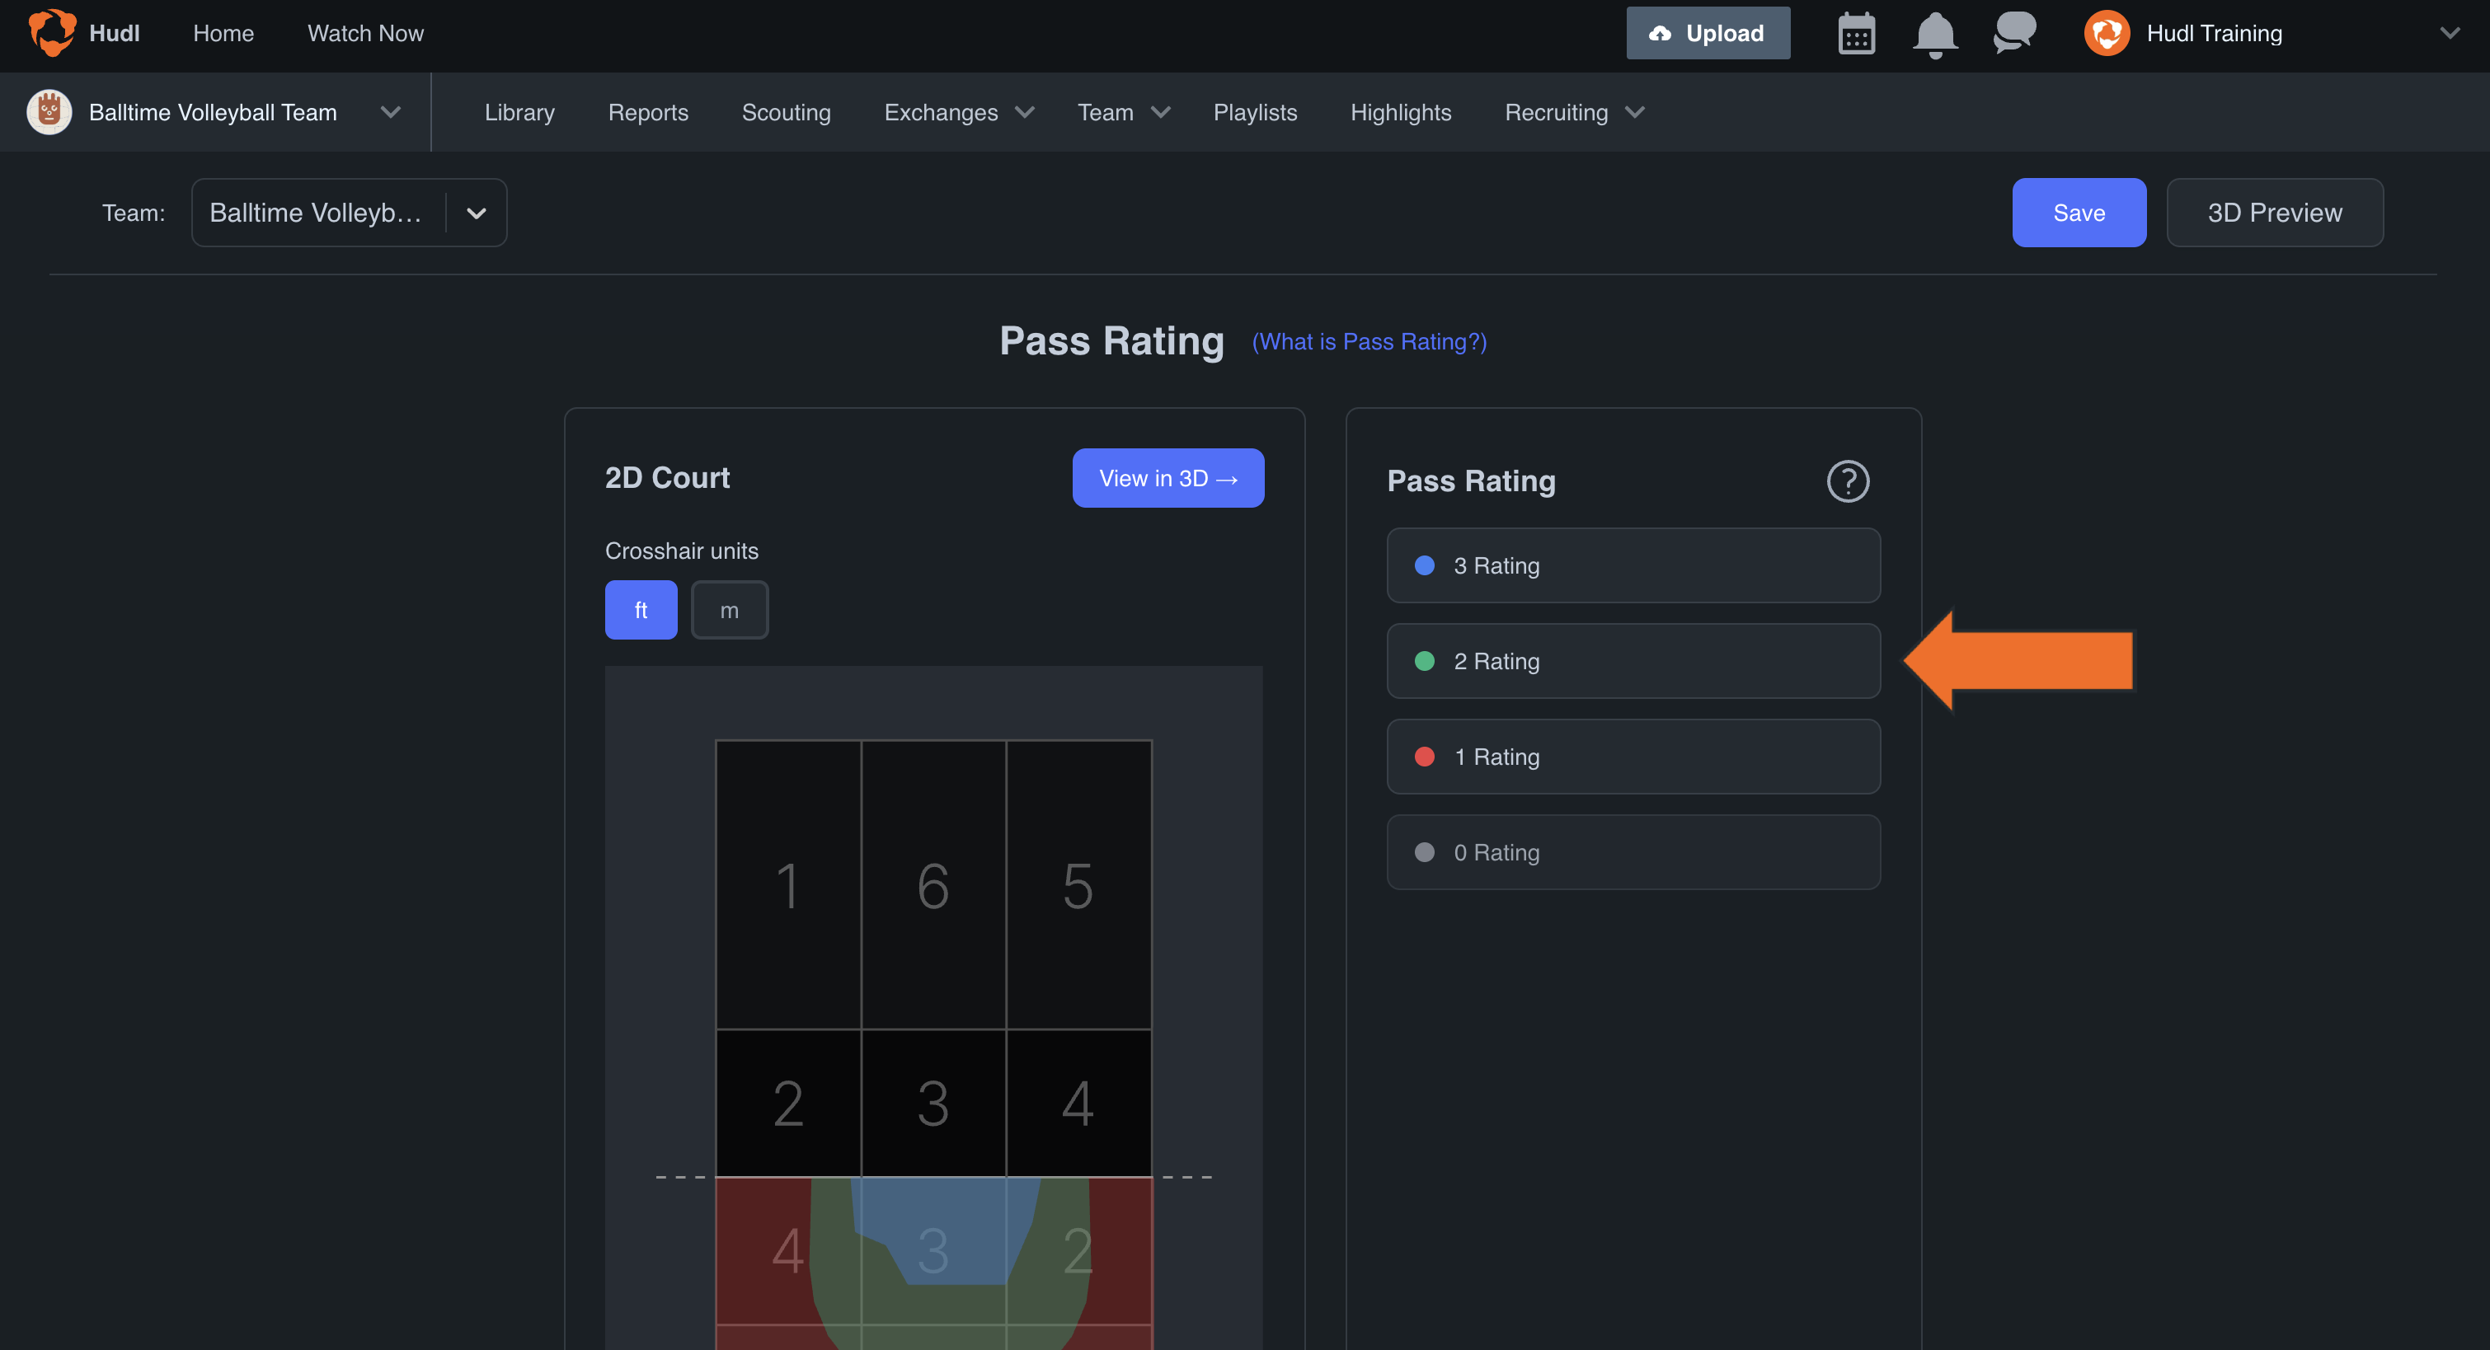Expand the Hudl Training account menu chevron
2490x1350 pixels.
[x=2449, y=33]
